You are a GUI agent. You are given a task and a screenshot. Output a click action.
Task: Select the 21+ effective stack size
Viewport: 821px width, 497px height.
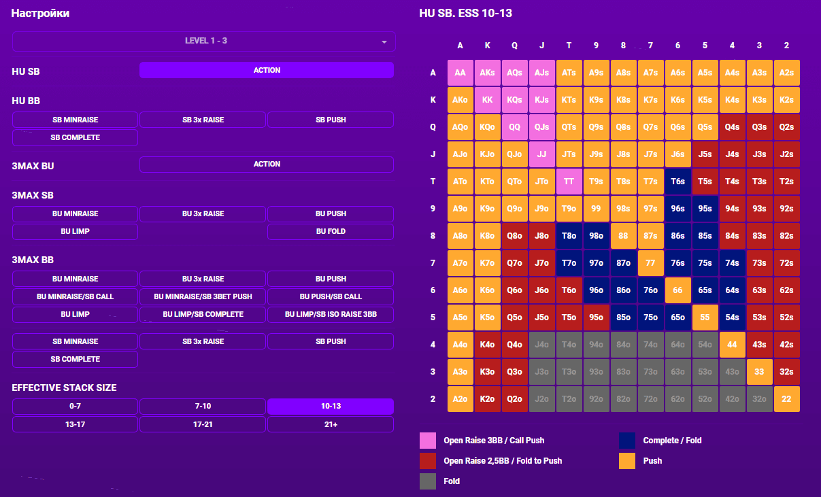(331, 424)
